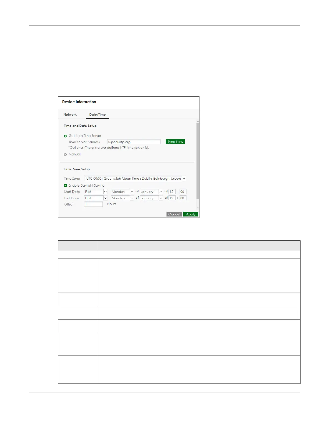Open the Time Zone dropdown
The width and height of the screenshot is (329, 426).
(135, 179)
